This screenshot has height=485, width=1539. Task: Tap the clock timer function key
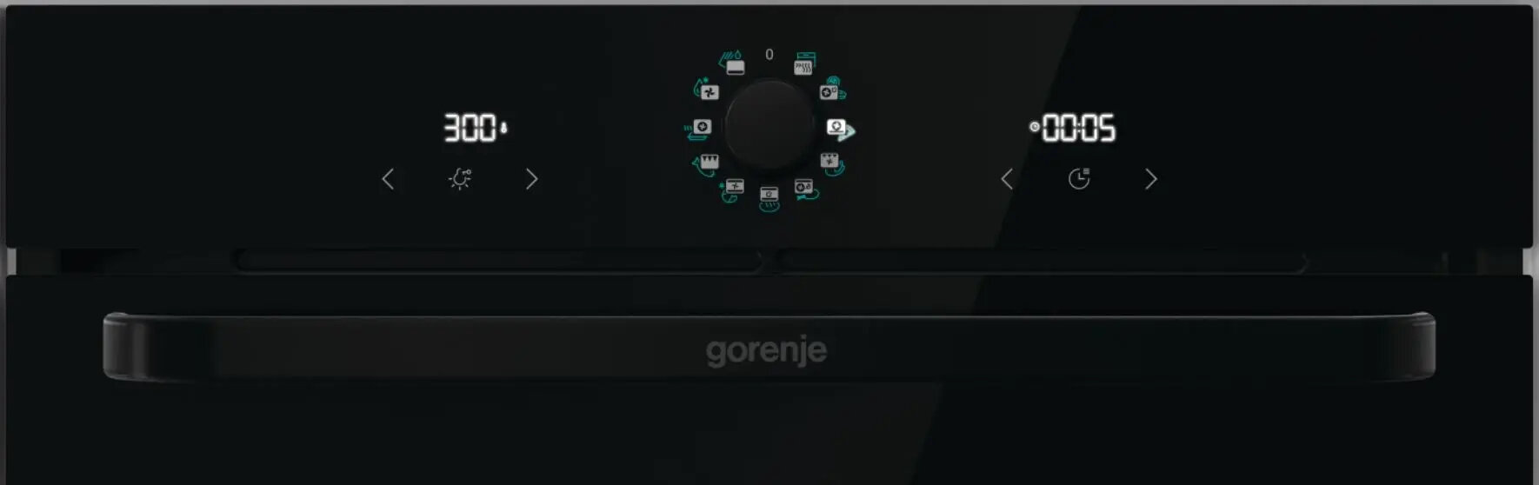[x=1079, y=179]
